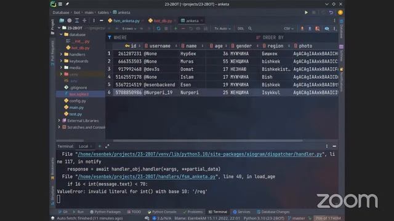Add a new row with the green plus
The width and height of the screenshot is (394, 221).
coord(175,29)
